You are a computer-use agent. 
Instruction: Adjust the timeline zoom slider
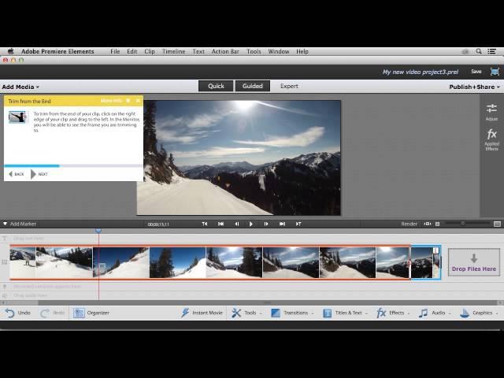pos(463,224)
